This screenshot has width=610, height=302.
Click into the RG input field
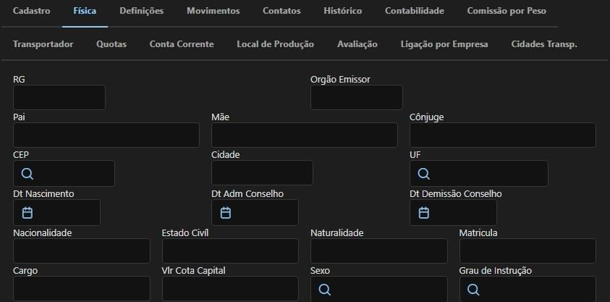59,97
